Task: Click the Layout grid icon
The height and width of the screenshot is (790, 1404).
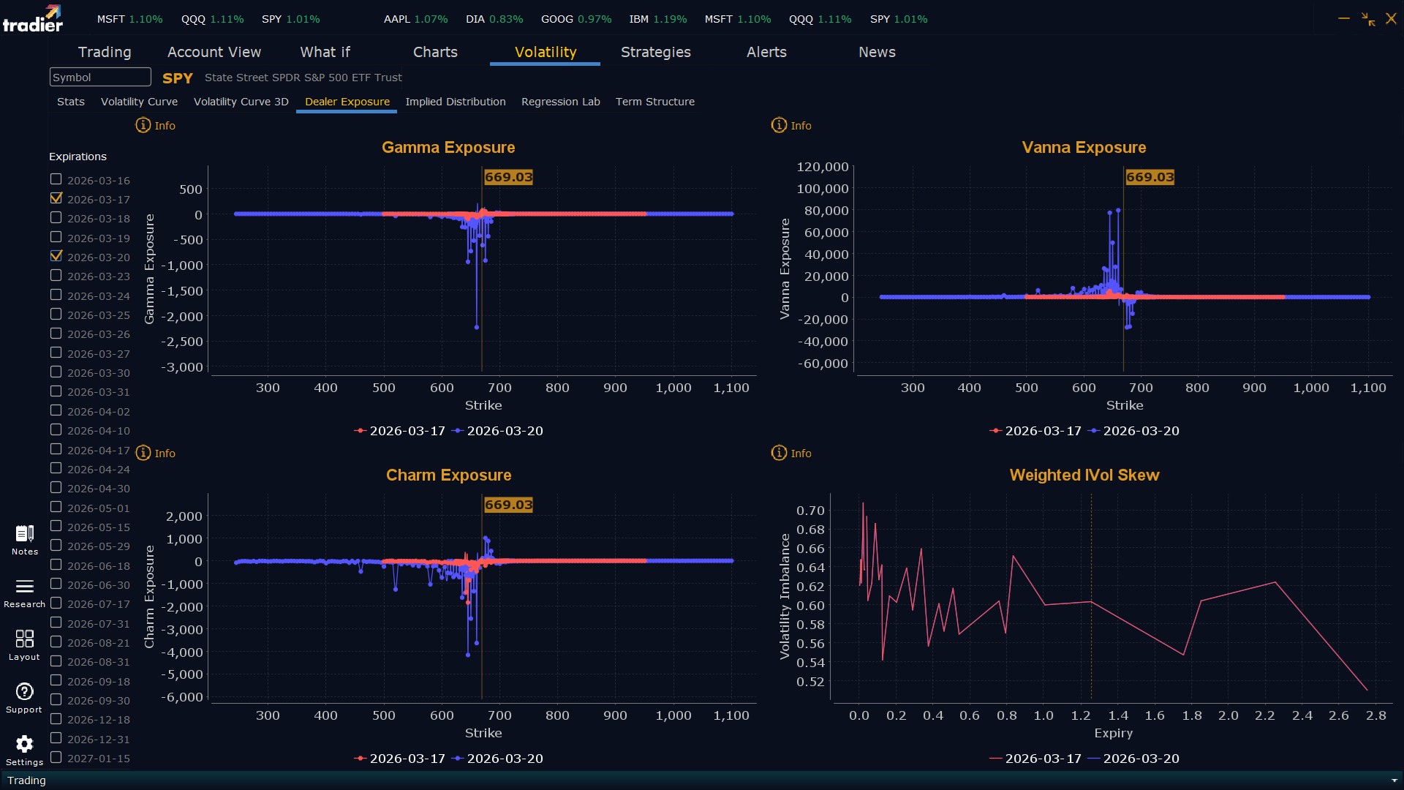Action: point(24,639)
